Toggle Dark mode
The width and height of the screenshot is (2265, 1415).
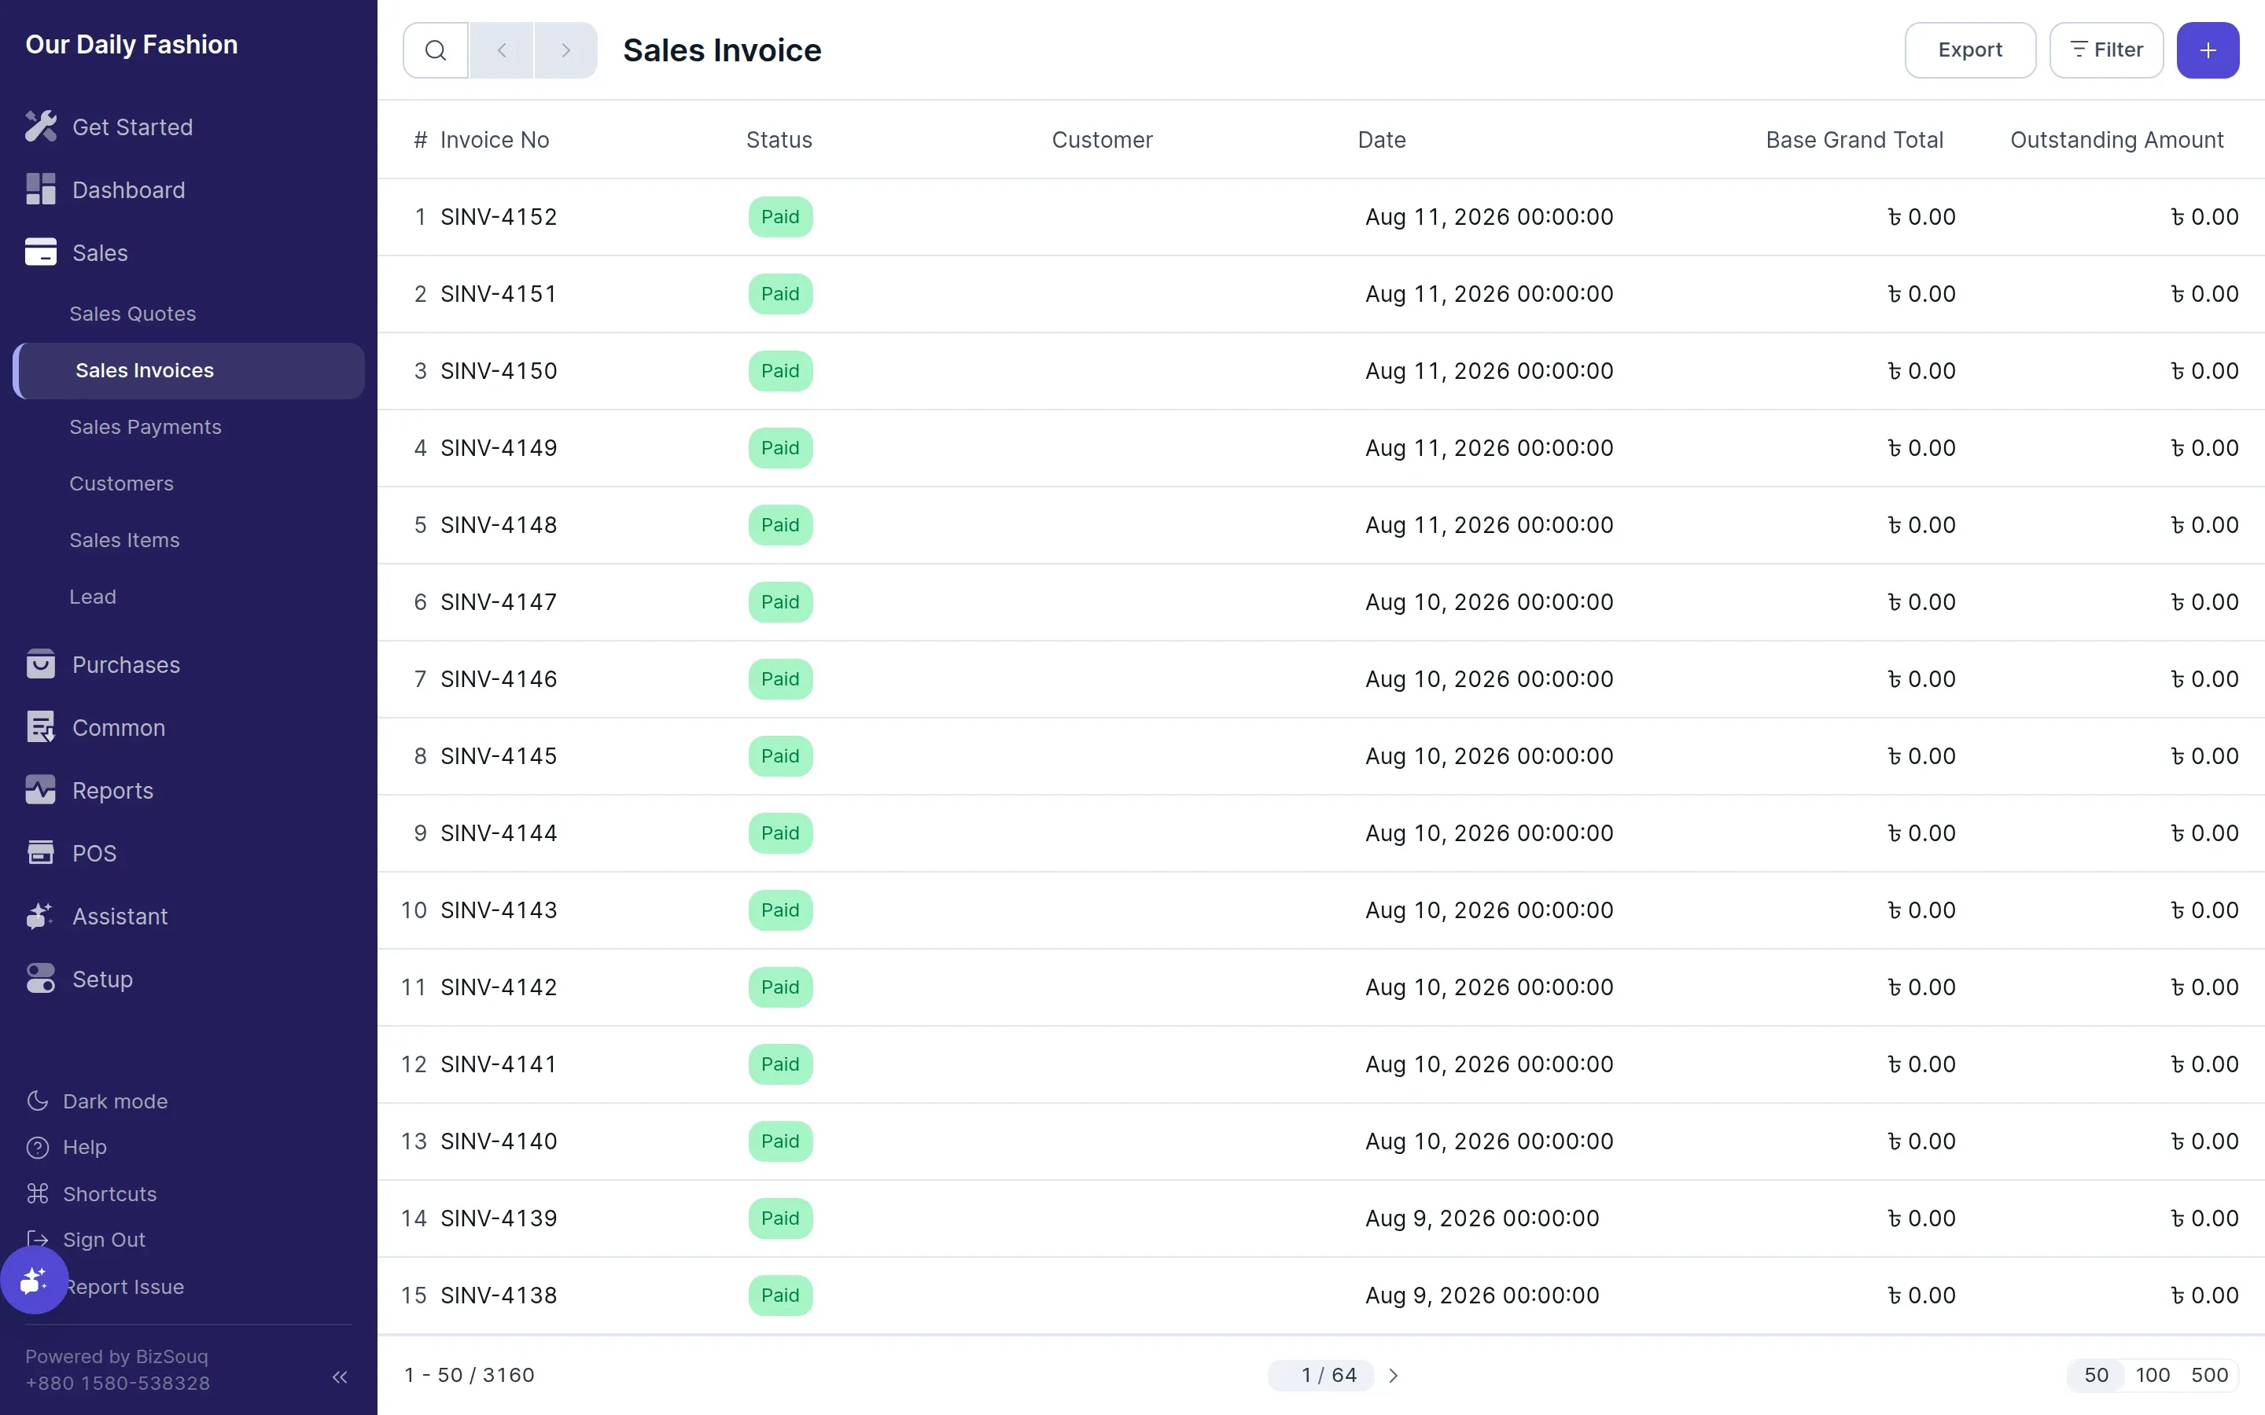(x=98, y=1101)
